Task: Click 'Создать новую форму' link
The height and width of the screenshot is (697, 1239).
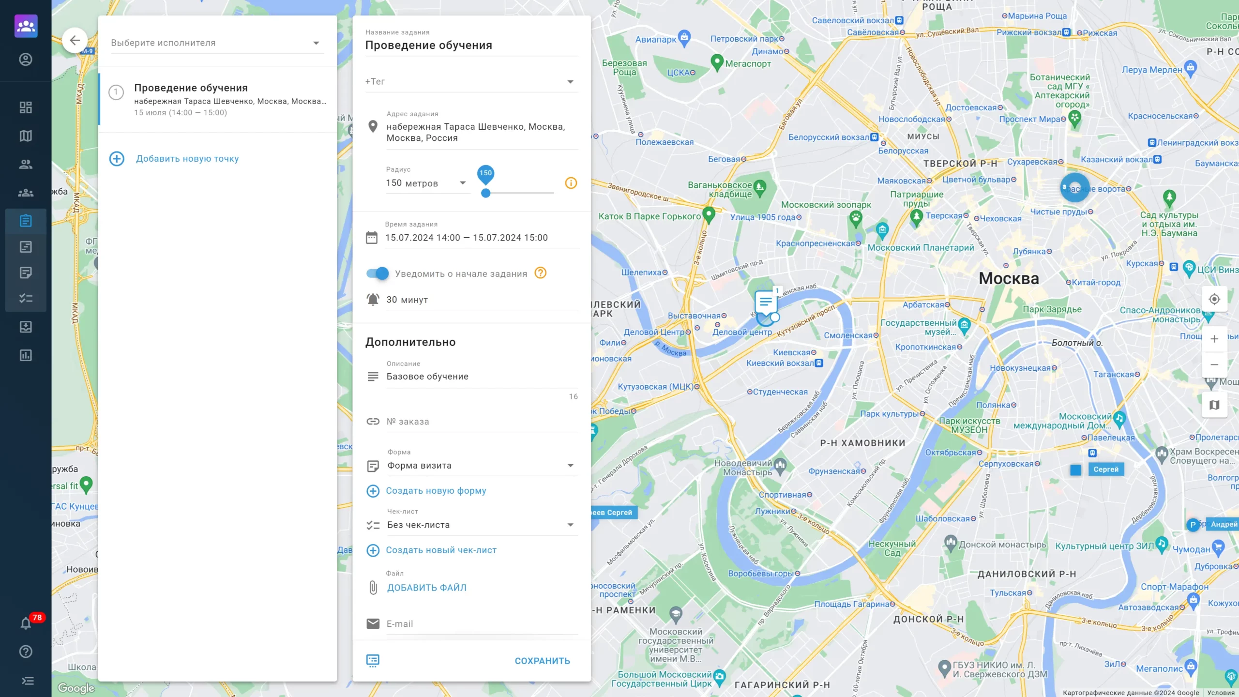Action: (x=437, y=490)
